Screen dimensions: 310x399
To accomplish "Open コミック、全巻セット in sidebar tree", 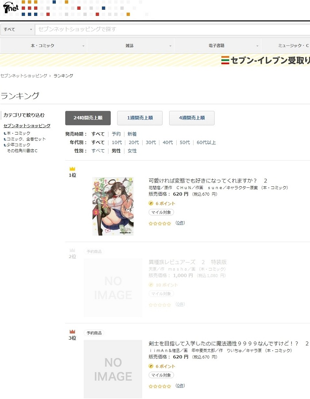I will click(26, 139).
